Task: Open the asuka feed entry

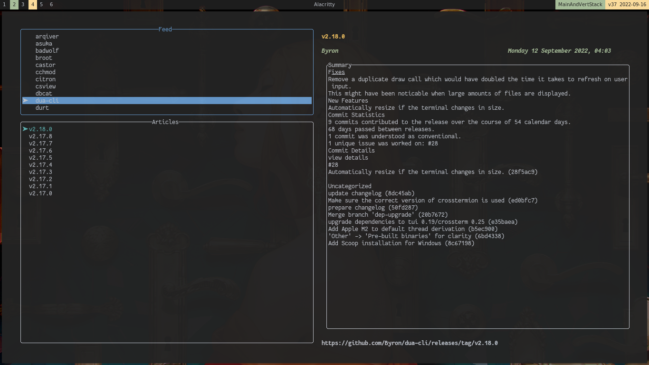Action: pos(44,44)
